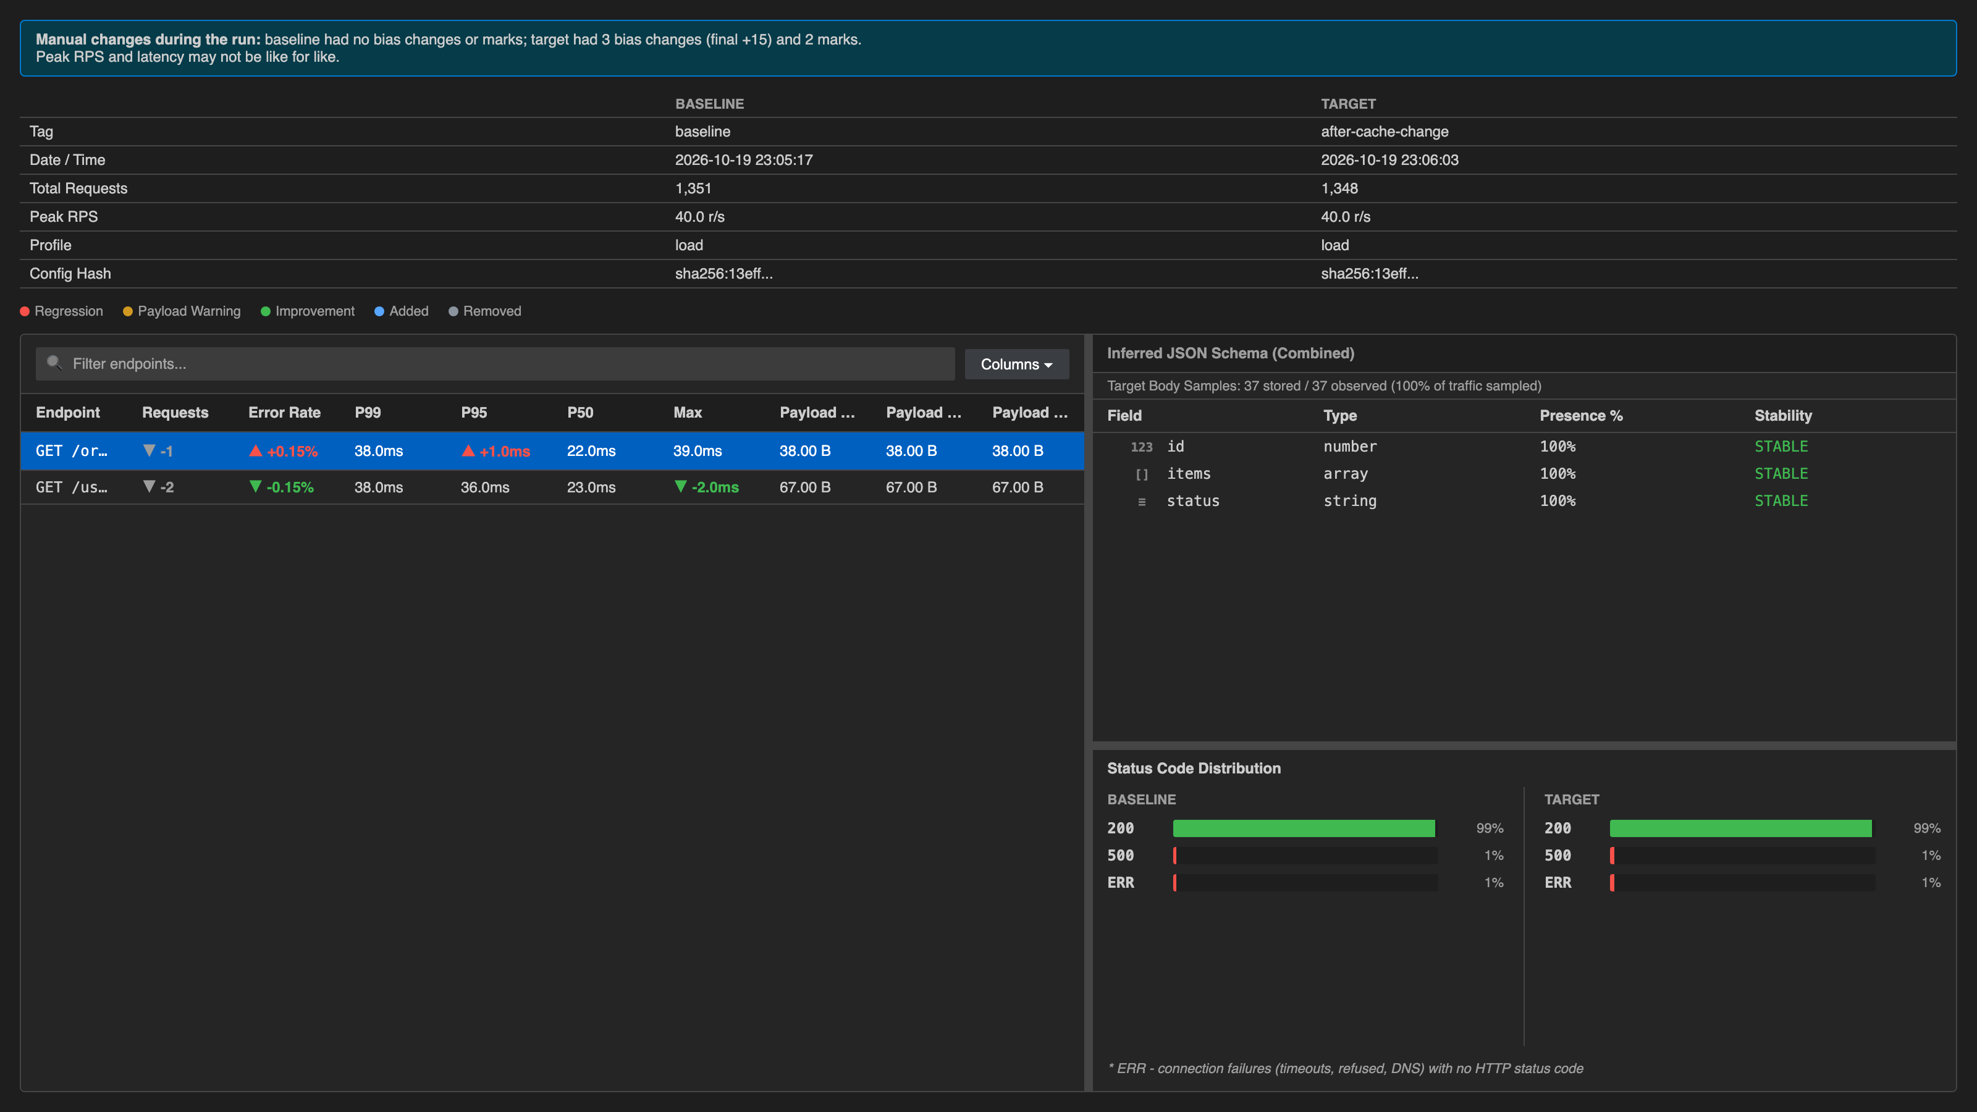This screenshot has width=1977, height=1112.
Task: Click the gray Removed legend dot
Action: click(x=453, y=311)
